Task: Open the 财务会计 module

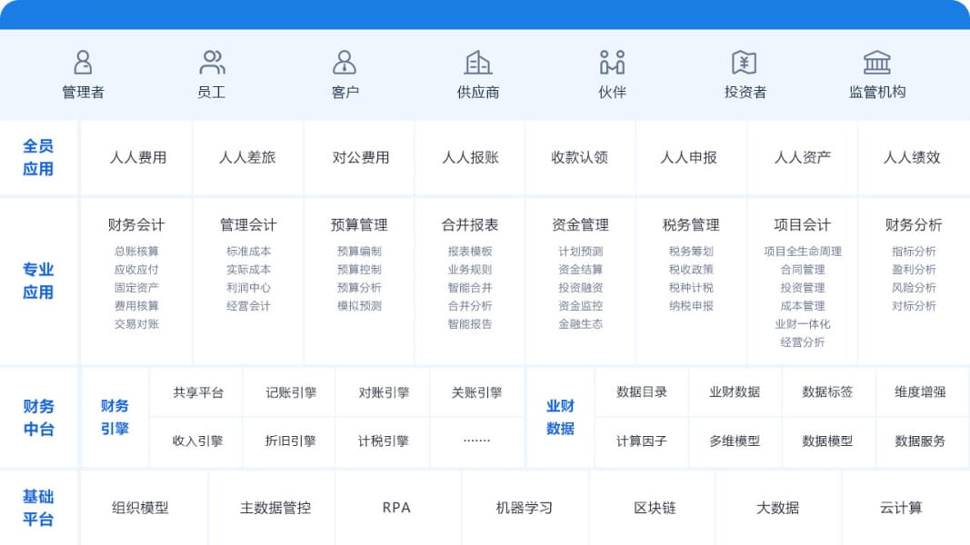Action: point(136,224)
